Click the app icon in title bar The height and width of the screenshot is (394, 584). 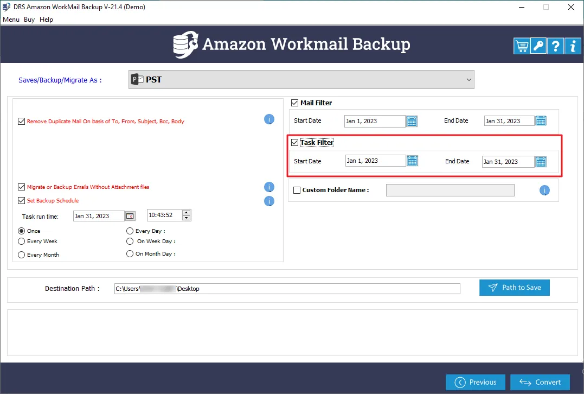tap(7, 7)
